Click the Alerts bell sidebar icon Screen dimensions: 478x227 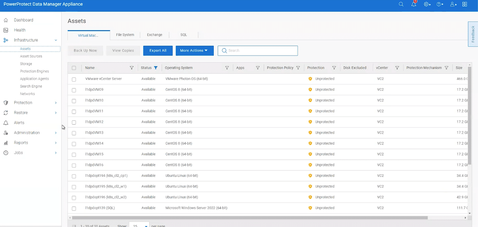click(5, 123)
